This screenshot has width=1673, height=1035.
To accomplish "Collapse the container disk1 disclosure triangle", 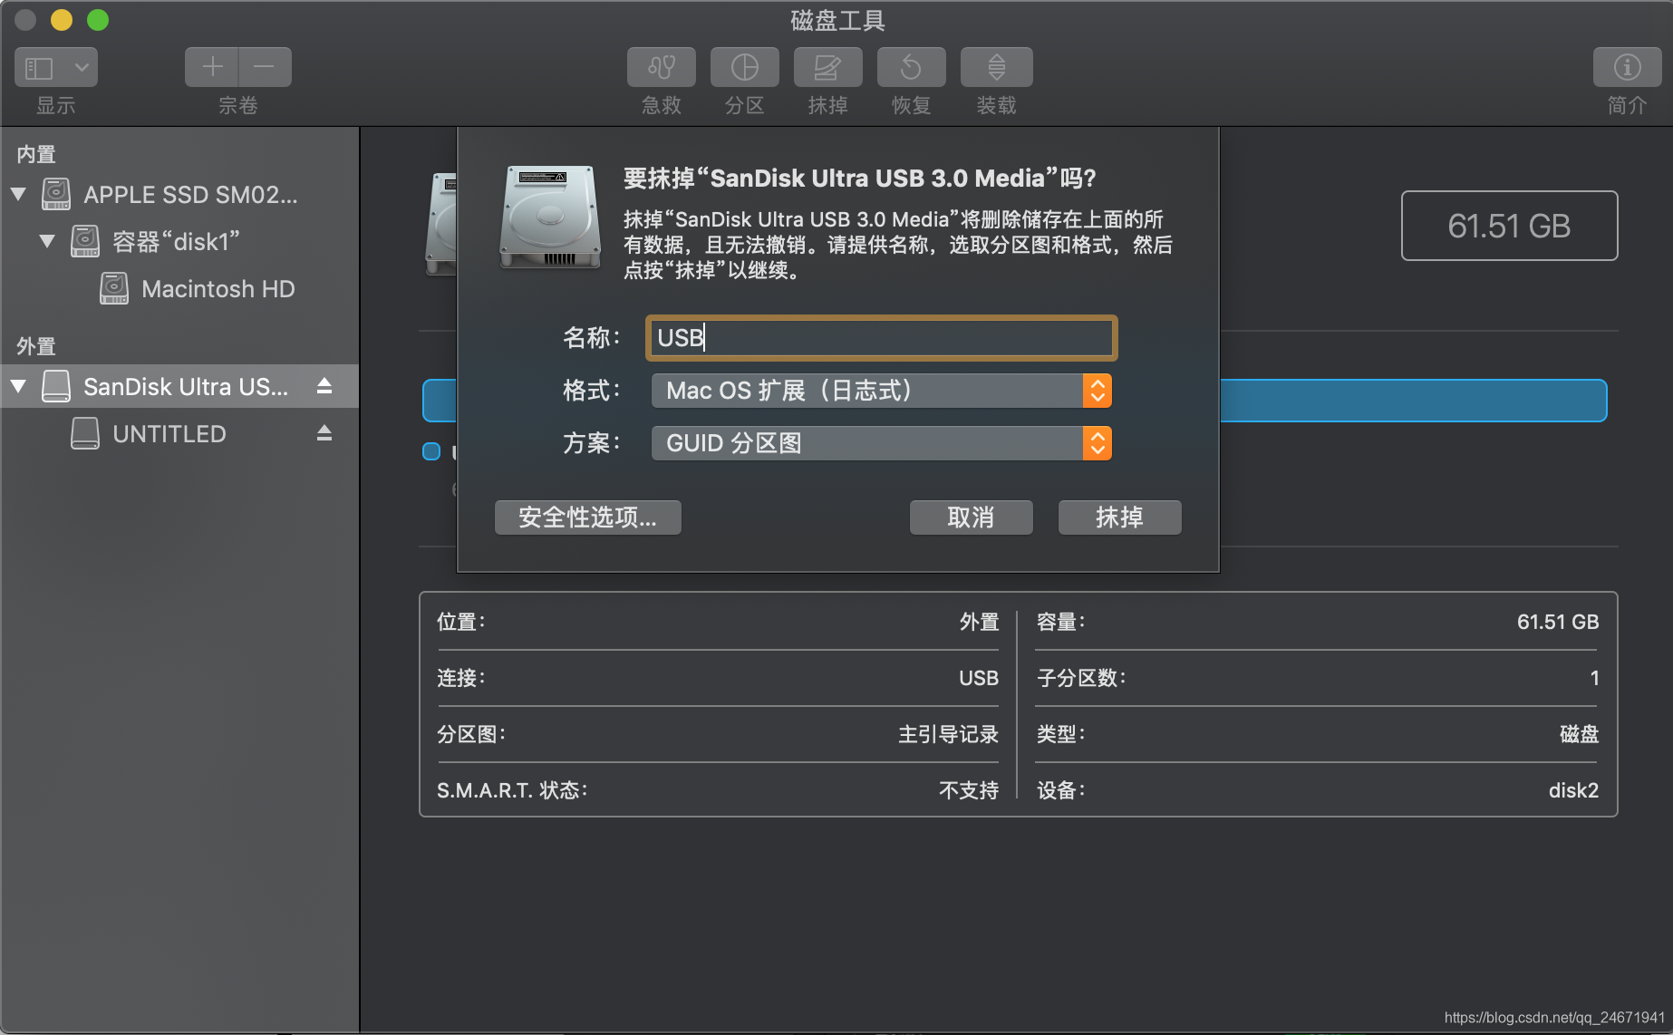I will [47, 241].
